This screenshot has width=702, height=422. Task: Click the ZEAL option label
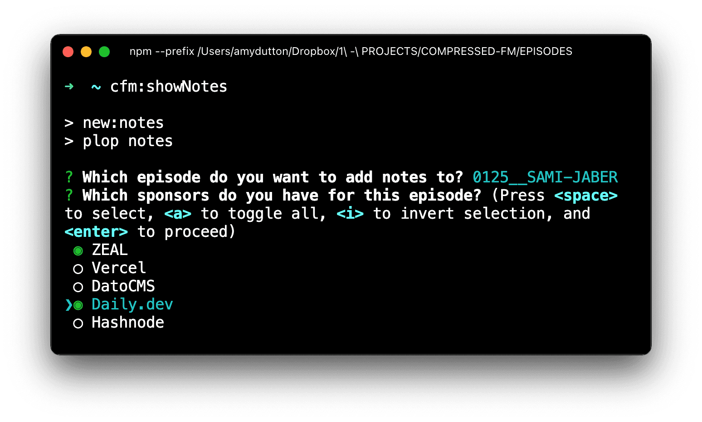pos(110,250)
